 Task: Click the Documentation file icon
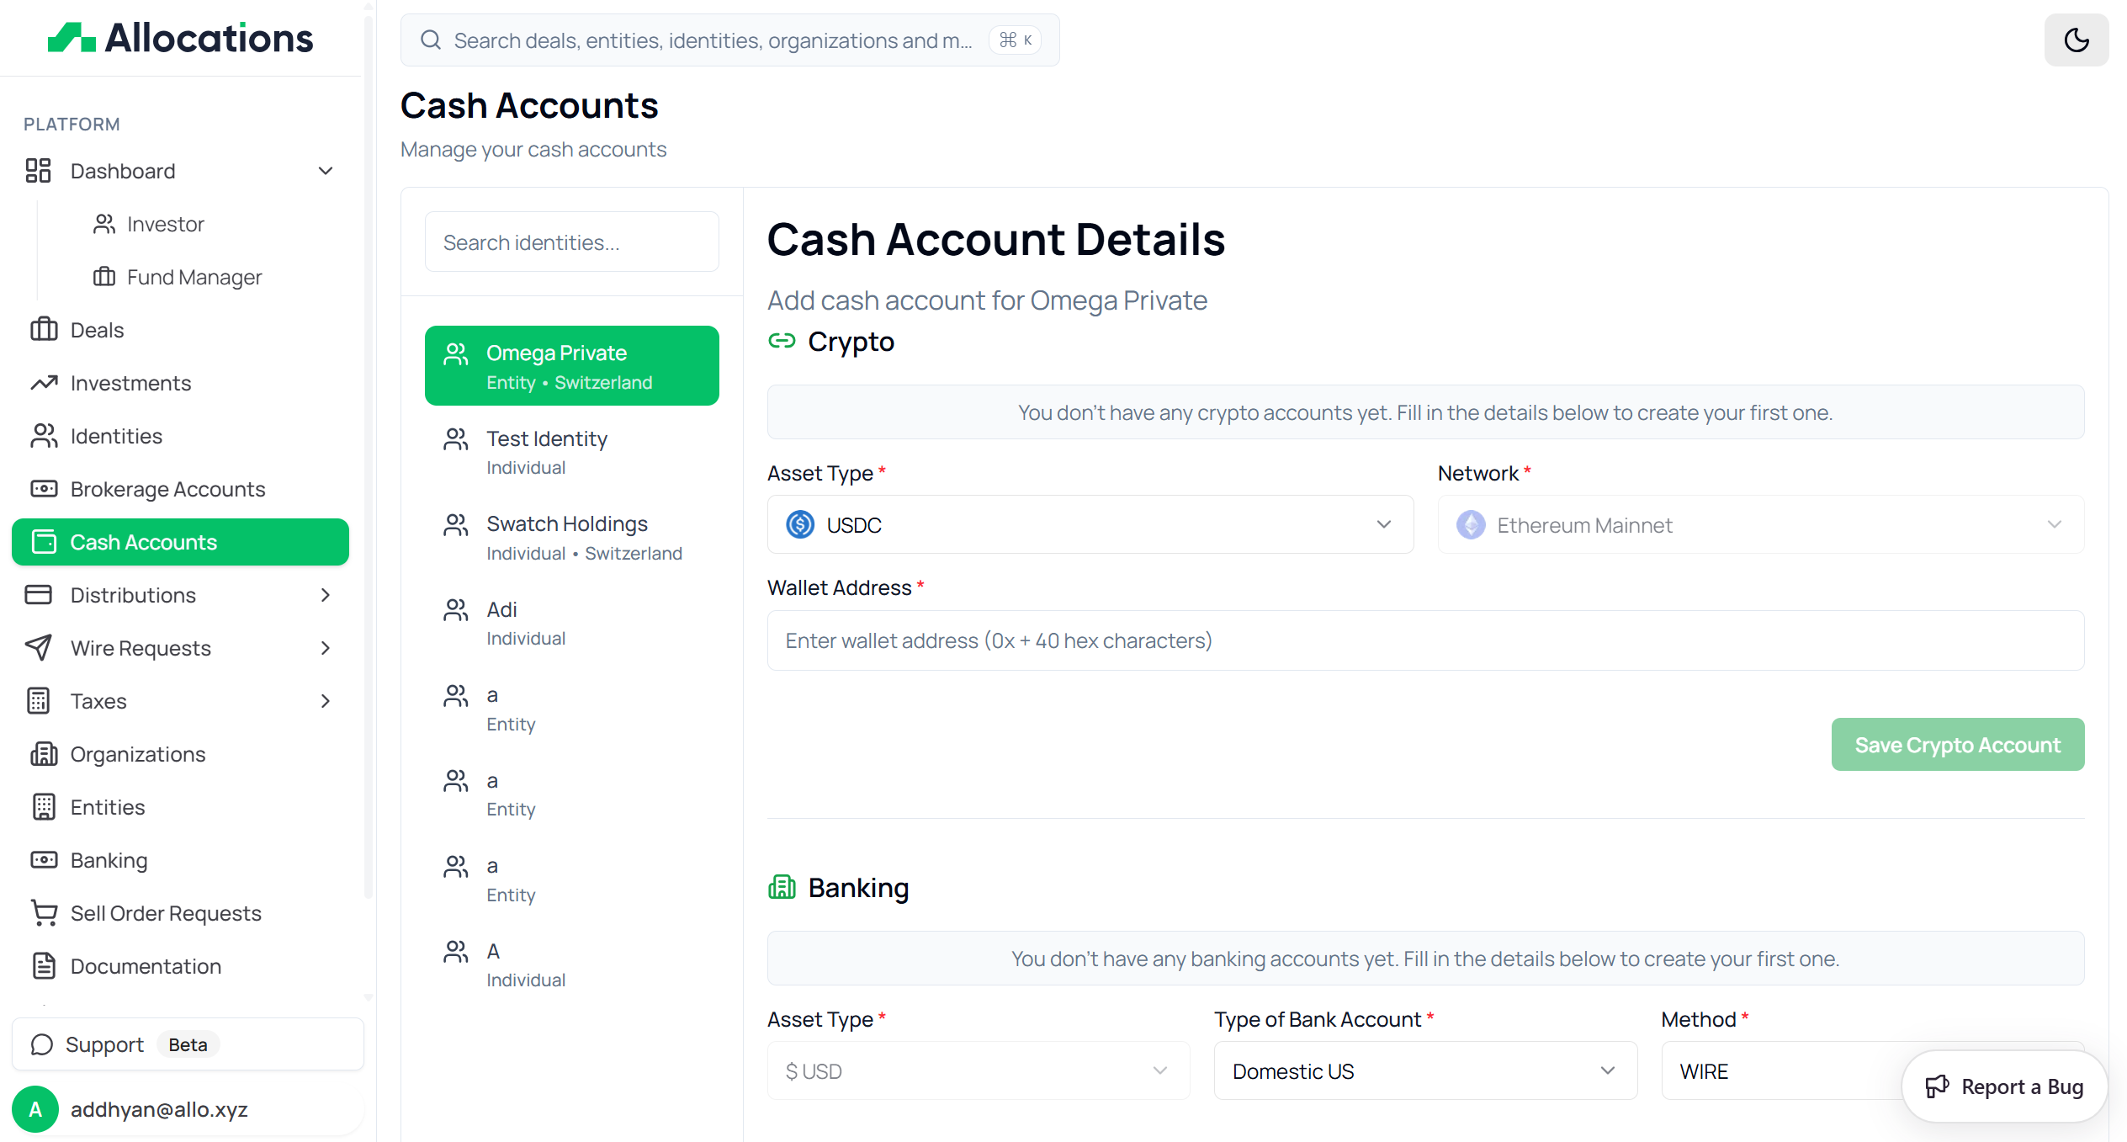click(x=44, y=966)
